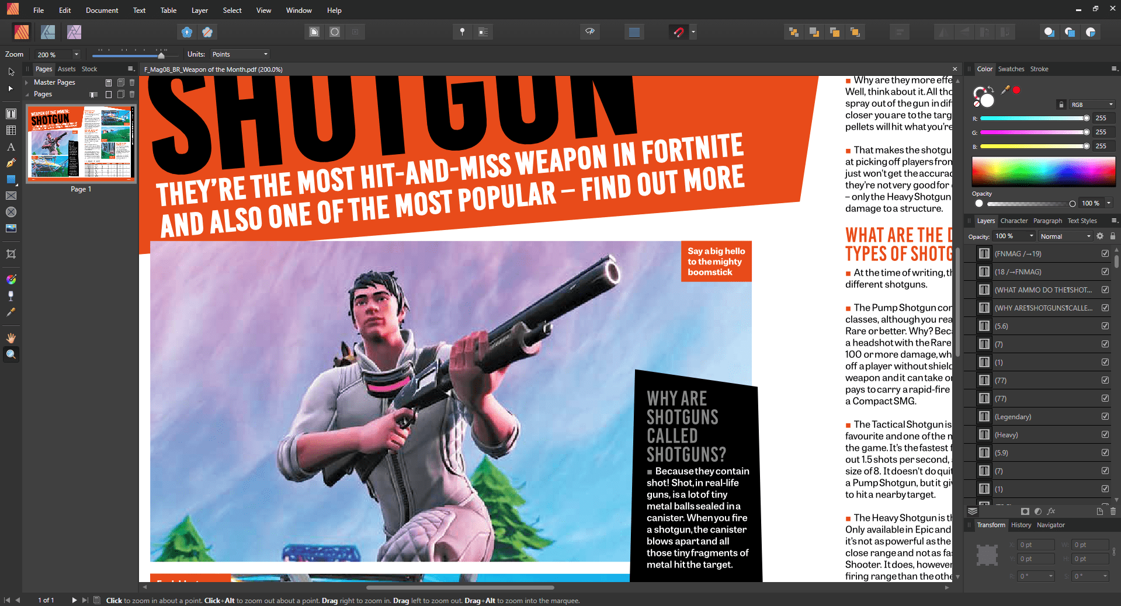Toggle visibility of the (5.6) layer
The height and width of the screenshot is (606, 1121).
pyautogui.click(x=1105, y=326)
